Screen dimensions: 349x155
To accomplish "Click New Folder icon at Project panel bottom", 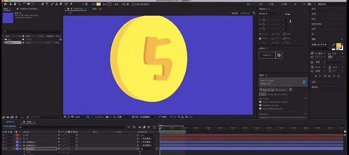I will pyautogui.click(x=8, y=117).
